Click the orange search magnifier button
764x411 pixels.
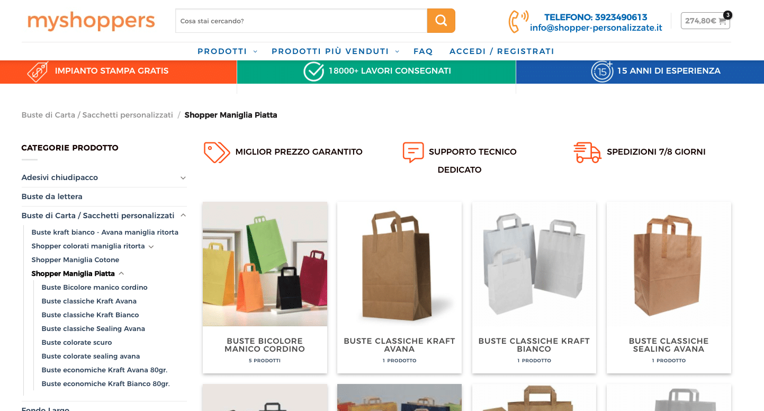(441, 21)
